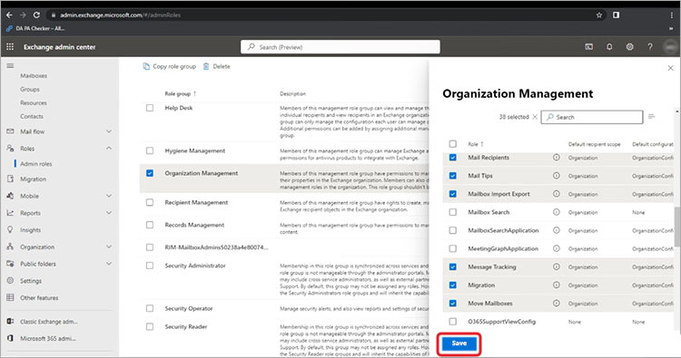The height and width of the screenshot is (358, 681).
Task: Click the Delete trash icon
Action: [x=206, y=66]
